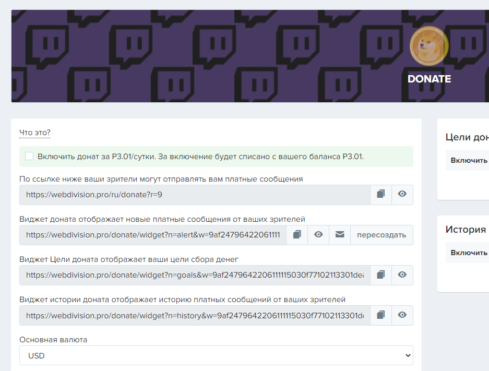Preview the alert widget with eye icon
Viewport: 489px width, 371px height.
318,235
